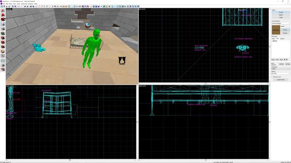This screenshot has height=163, width=291.
Task: Select the Magnify tool
Action: pos(3,15)
